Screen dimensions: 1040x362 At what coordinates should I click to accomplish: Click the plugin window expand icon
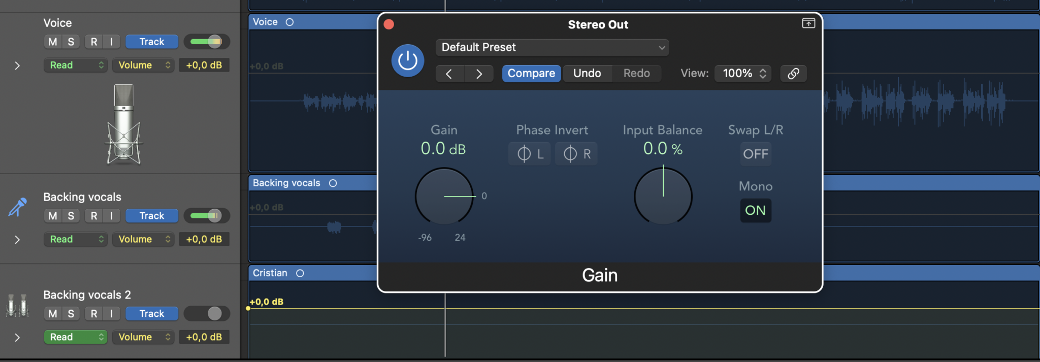(x=808, y=23)
